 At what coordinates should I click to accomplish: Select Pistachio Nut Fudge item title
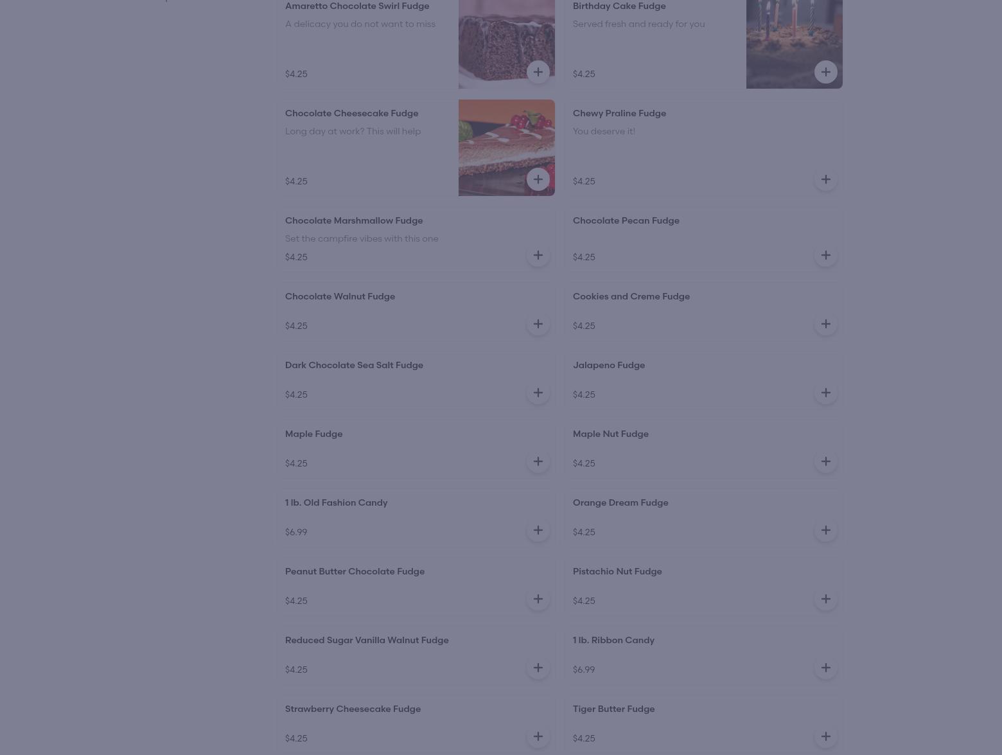pyautogui.click(x=617, y=571)
